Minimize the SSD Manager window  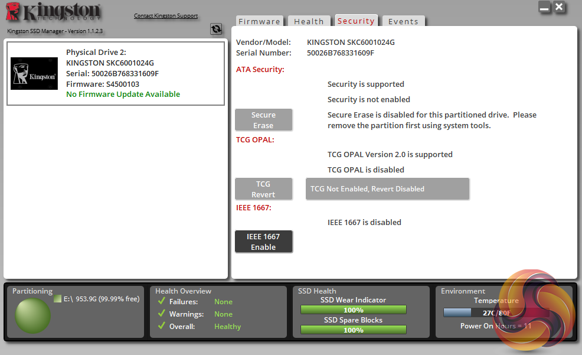tap(545, 8)
